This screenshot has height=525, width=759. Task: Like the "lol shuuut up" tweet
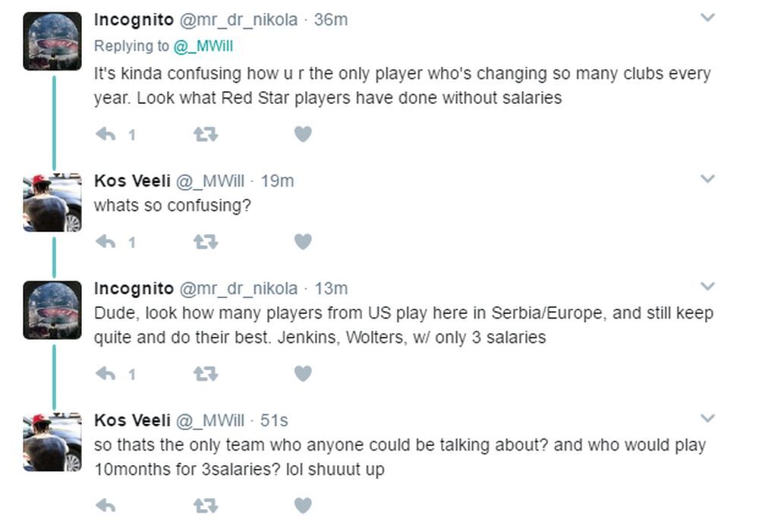tap(303, 505)
